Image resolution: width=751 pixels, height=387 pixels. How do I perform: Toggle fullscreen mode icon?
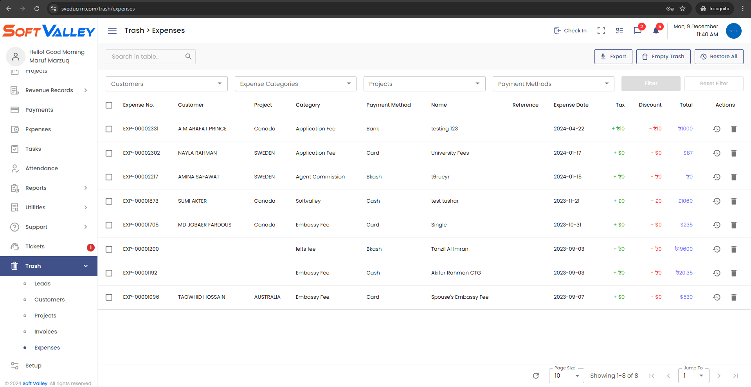(601, 31)
